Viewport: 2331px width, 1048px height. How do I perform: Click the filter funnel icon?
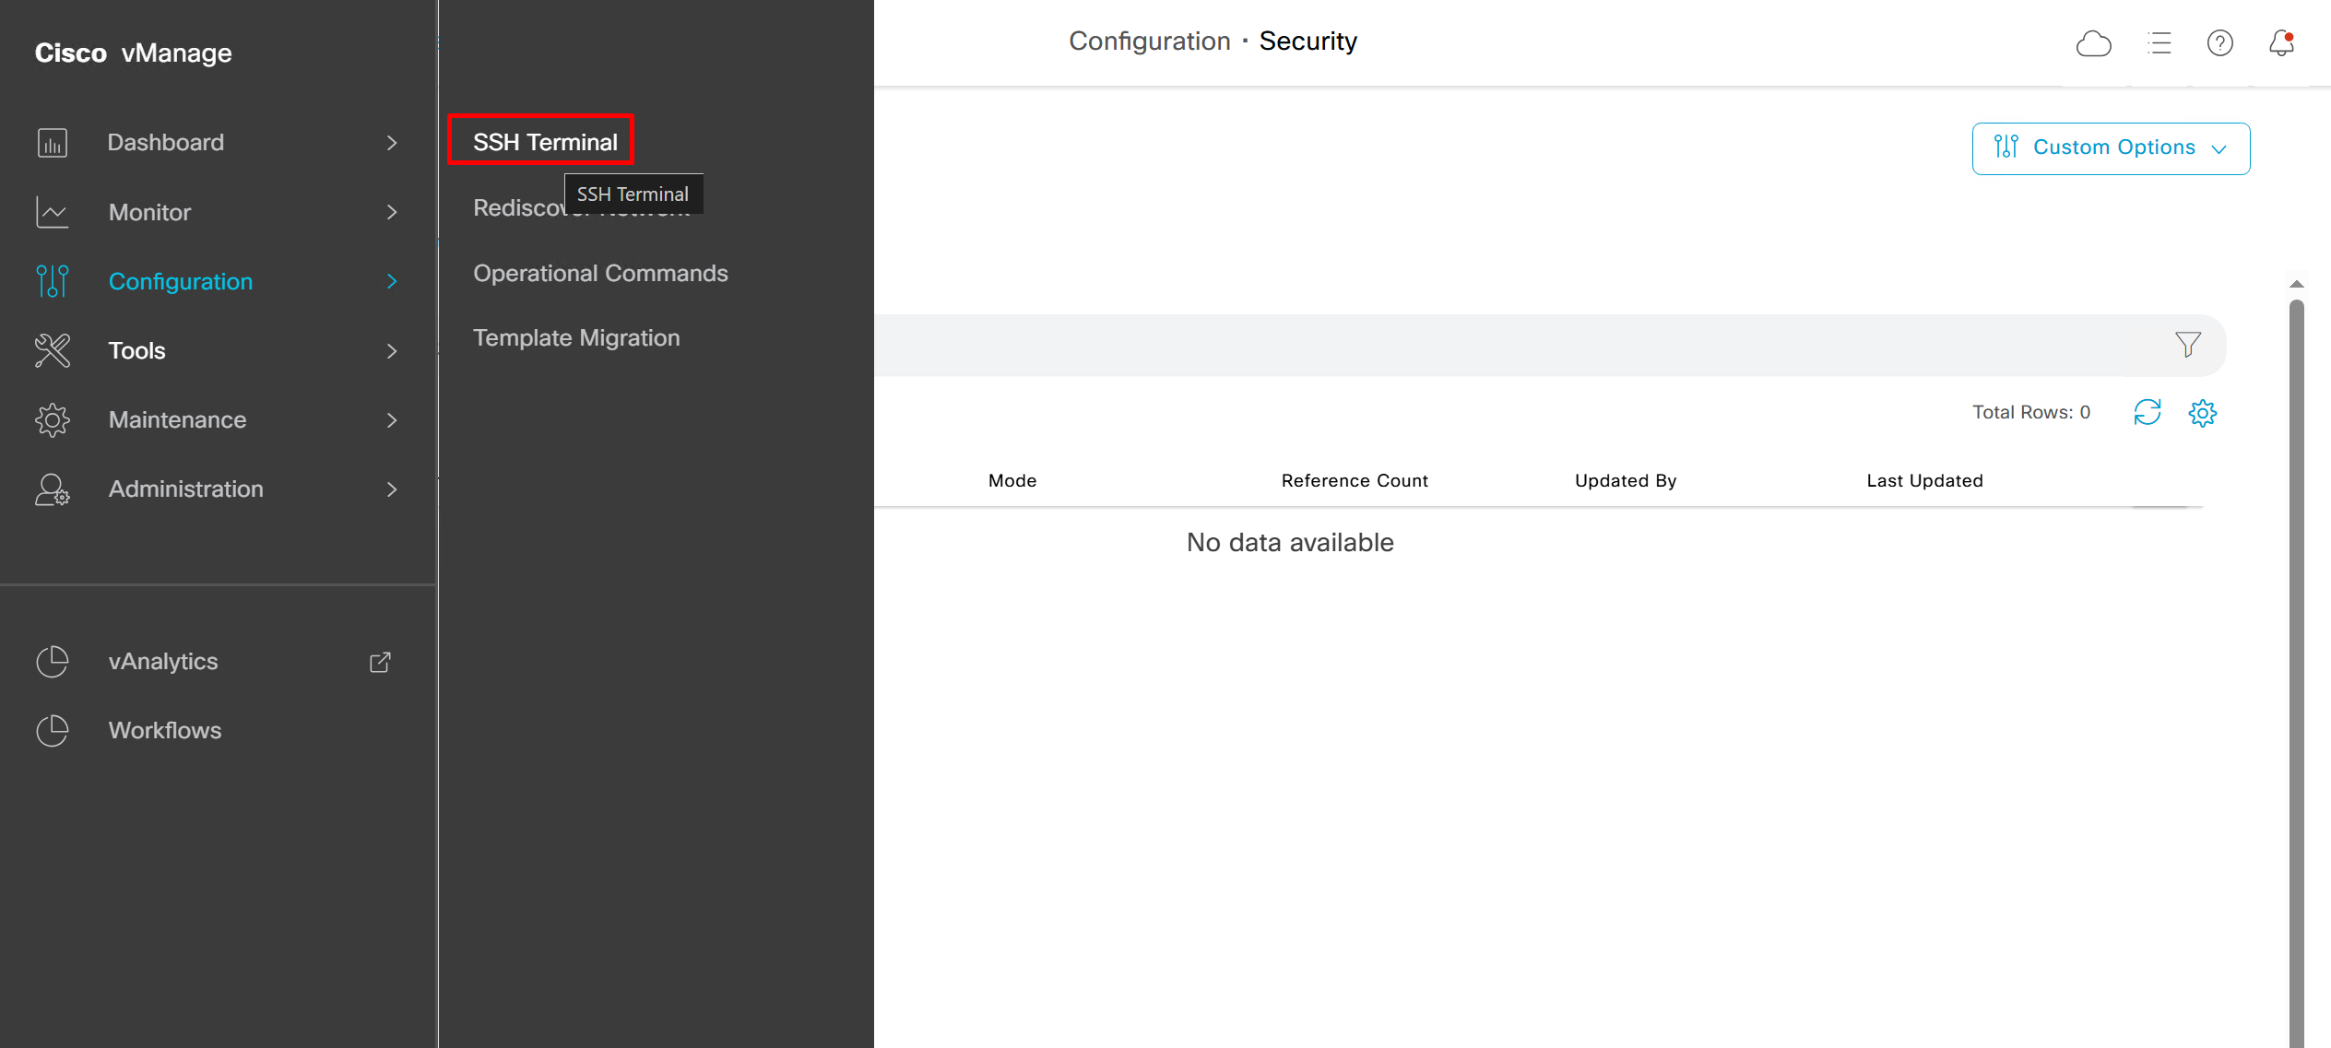[2187, 345]
